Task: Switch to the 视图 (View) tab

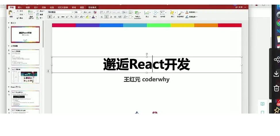Action: (x=82, y=7)
